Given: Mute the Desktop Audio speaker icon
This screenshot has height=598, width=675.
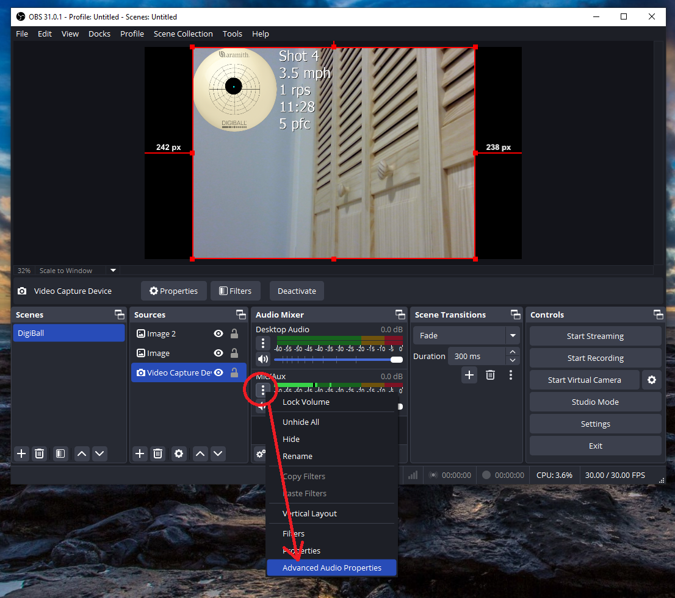Looking at the screenshot, I should pyautogui.click(x=262, y=360).
